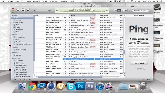165x93 pixels.
Task: Switch to Cover Flow view
Action: 126,10
